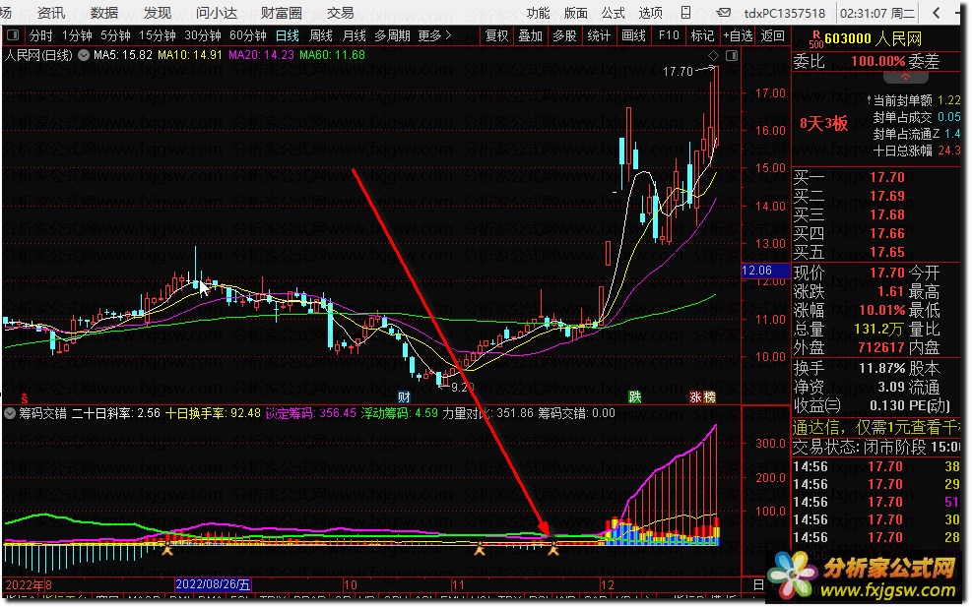
Task: Switch to the 15分钟 period
Action: (x=158, y=36)
